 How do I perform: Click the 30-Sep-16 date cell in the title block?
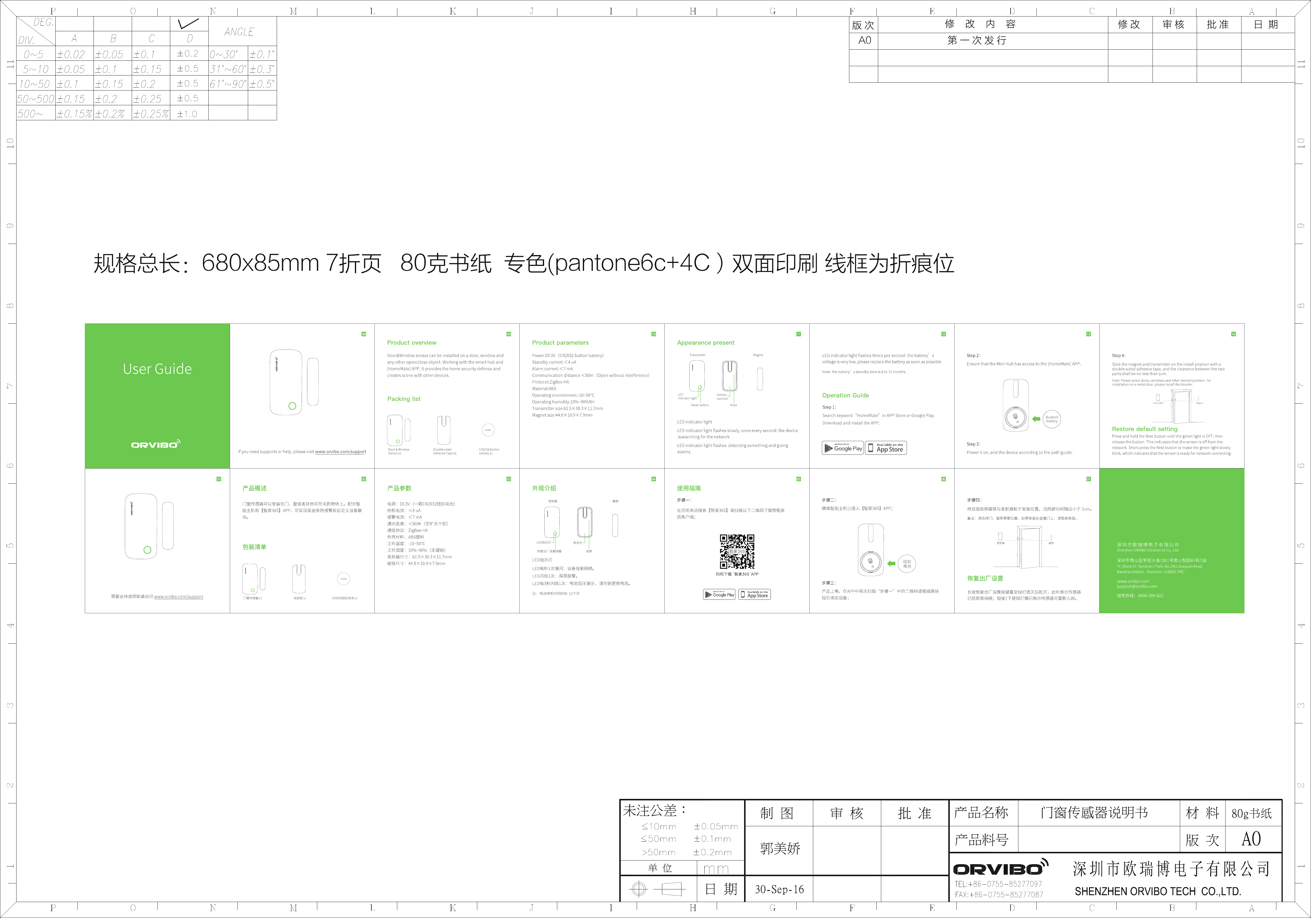(x=779, y=889)
